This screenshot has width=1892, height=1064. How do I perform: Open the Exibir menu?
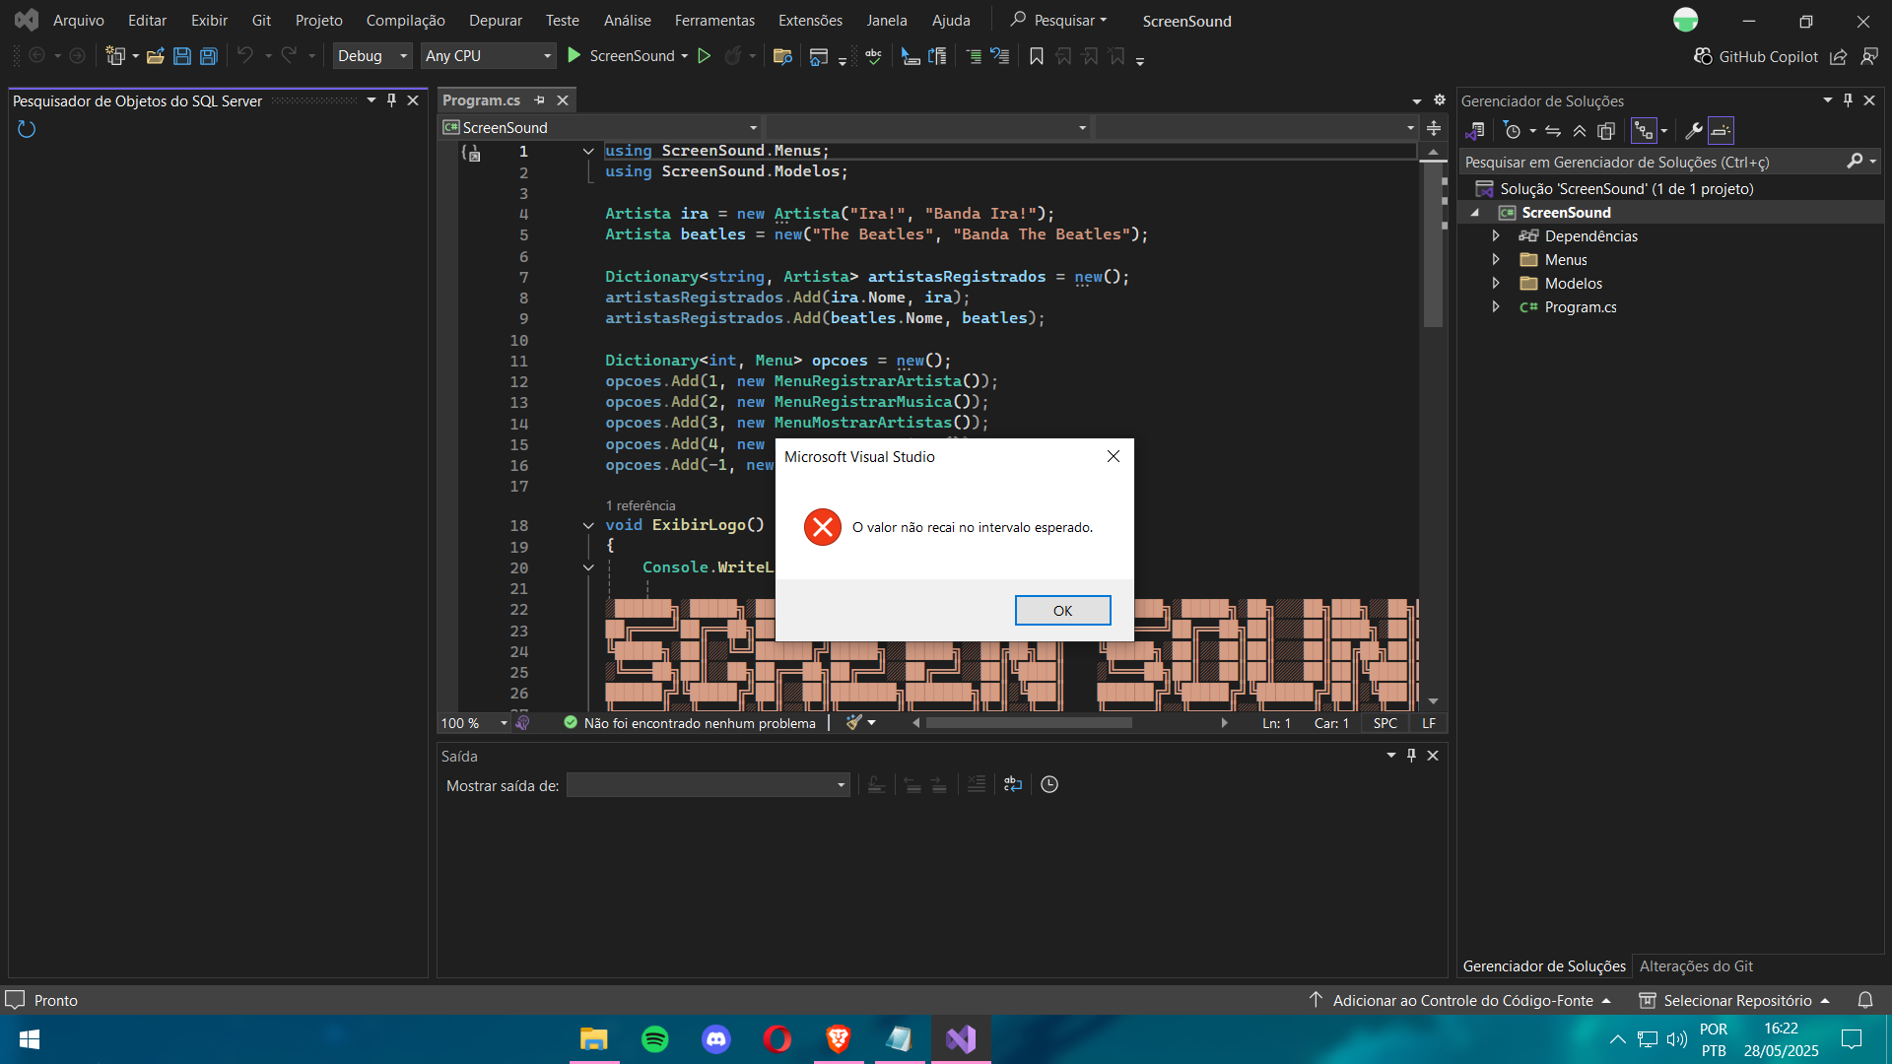(209, 21)
